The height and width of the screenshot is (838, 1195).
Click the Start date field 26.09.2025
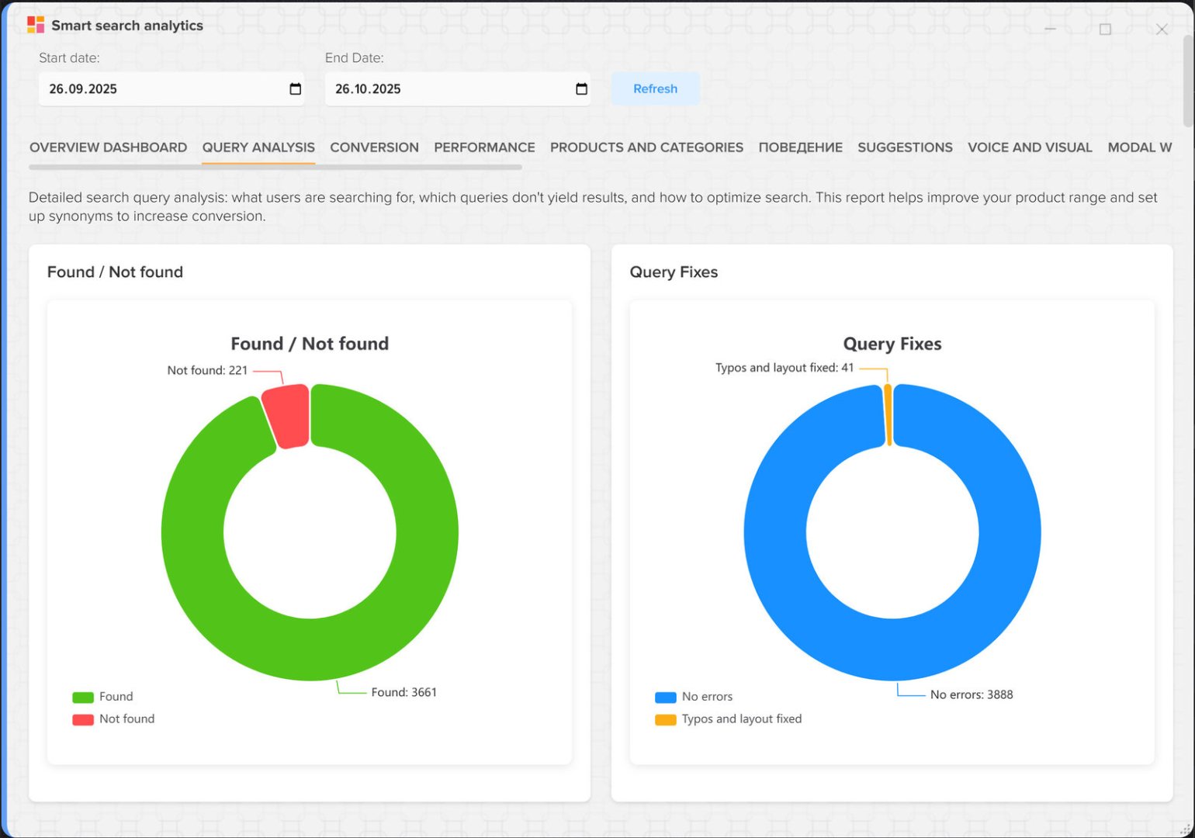(x=171, y=89)
